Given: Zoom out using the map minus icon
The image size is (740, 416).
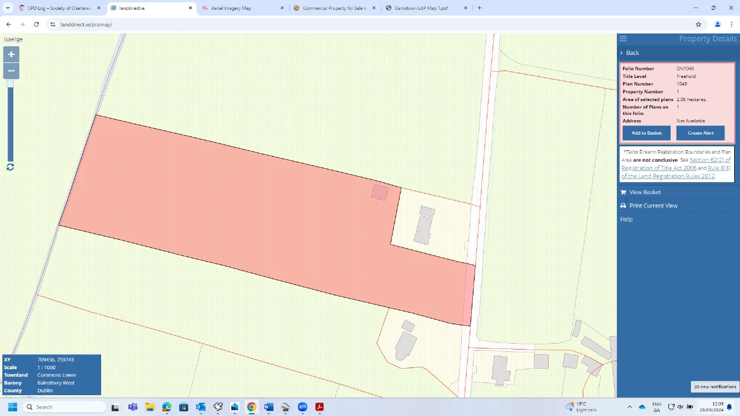Looking at the screenshot, I should tap(11, 70).
